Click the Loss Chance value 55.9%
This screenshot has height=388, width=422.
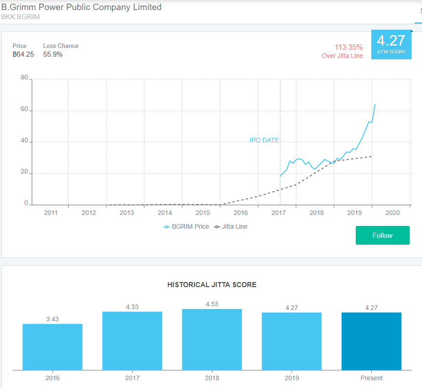coord(53,54)
